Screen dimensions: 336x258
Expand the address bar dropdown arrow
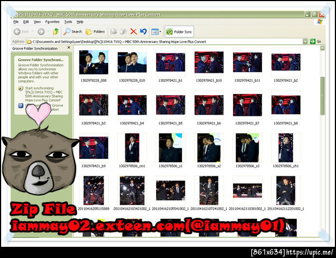tap(305, 41)
